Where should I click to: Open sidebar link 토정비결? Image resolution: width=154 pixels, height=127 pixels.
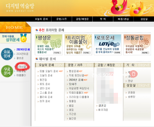21,67
